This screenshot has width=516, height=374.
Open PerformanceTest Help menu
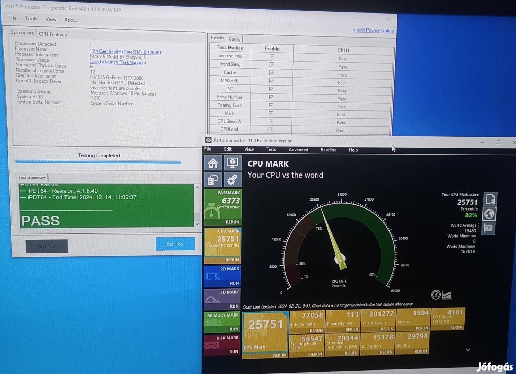(x=353, y=150)
